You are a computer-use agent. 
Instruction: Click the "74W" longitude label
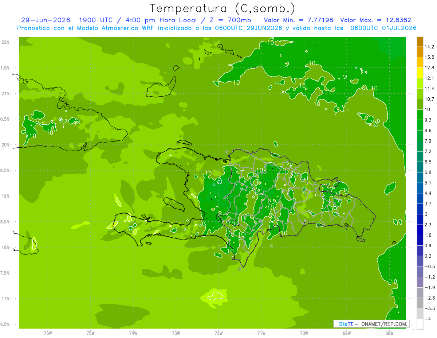pos(133,333)
